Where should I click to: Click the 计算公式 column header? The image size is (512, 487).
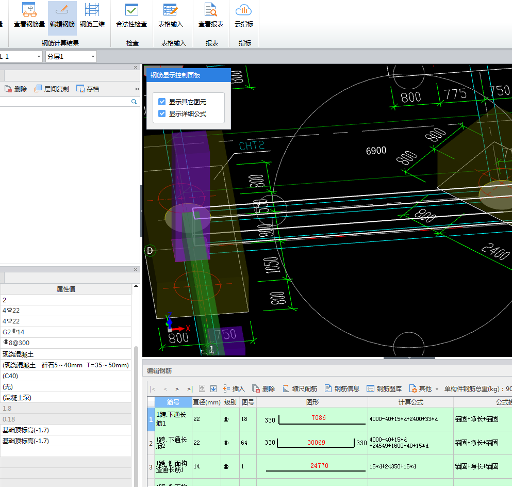click(410, 402)
